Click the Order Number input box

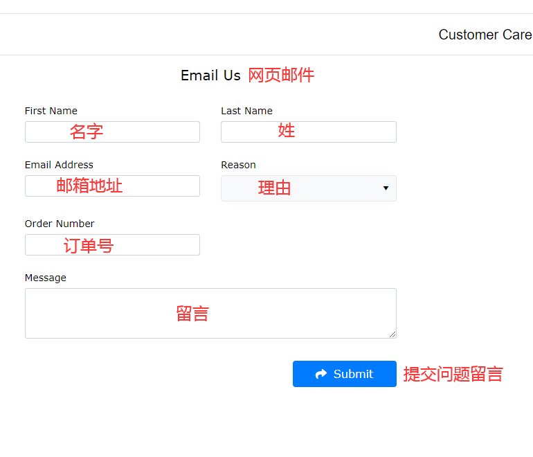click(112, 244)
